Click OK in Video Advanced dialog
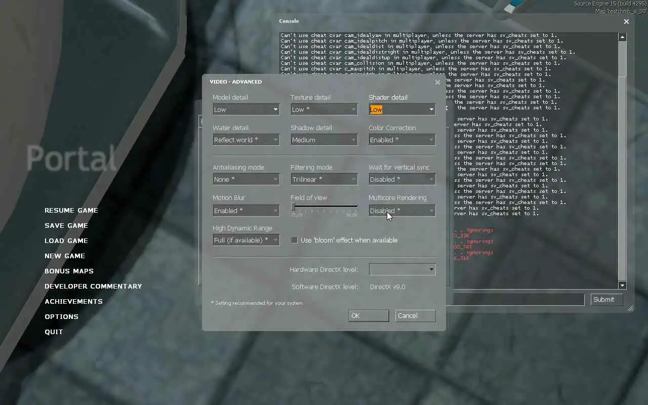This screenshot has height=405, width=648. click(x=369, y=315)
